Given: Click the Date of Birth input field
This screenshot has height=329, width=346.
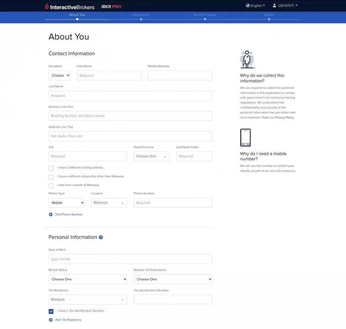Looking at the screenshot, I should [130, 259].
